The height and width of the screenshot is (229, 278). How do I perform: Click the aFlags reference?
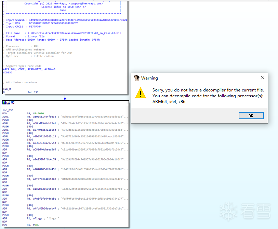38,218
